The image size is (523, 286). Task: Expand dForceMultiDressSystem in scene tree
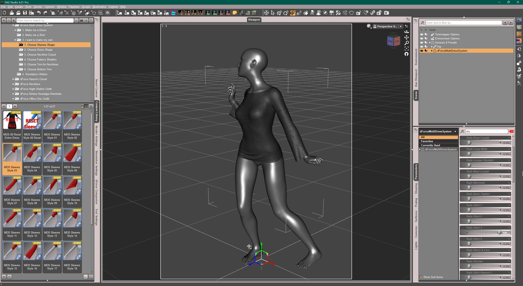(x=432, y=51)
